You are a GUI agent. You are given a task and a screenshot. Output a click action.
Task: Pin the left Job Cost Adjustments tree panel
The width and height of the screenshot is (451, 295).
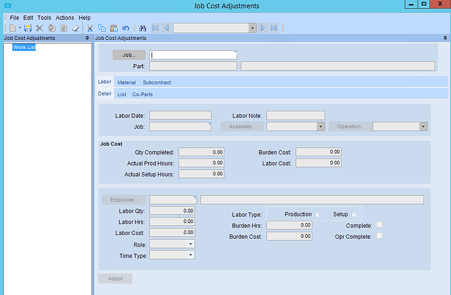(x=87, y=38)
